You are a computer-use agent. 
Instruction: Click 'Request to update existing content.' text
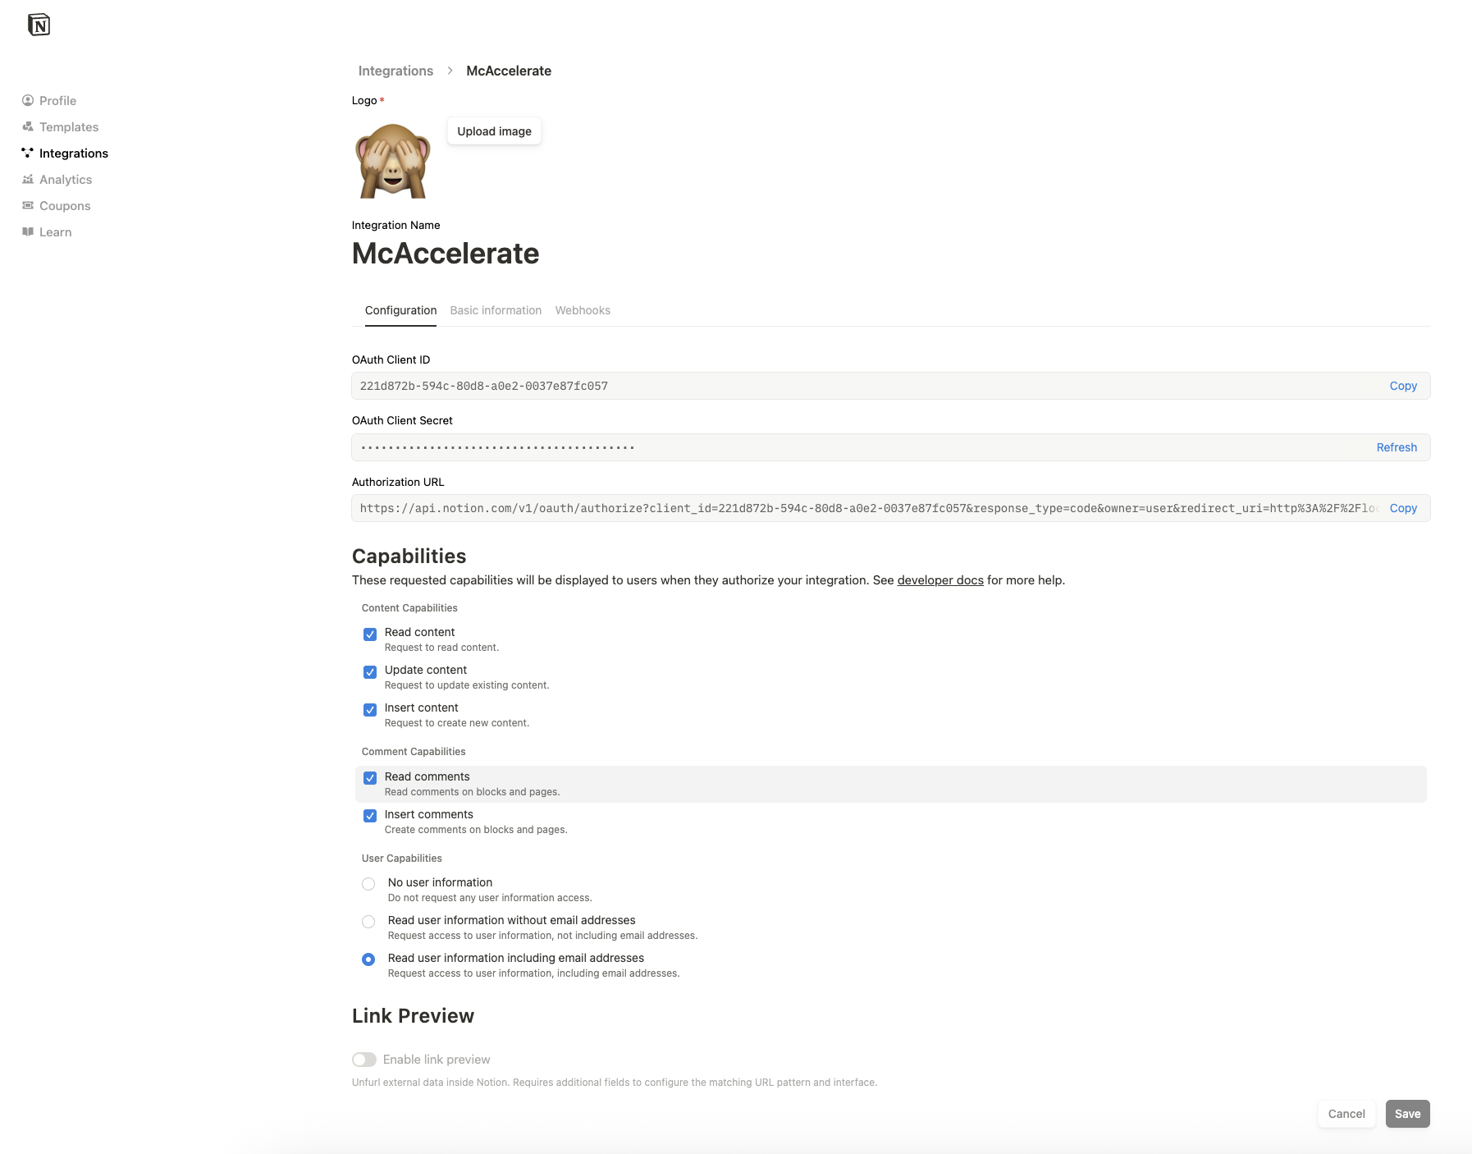click(x=467, y=685)
